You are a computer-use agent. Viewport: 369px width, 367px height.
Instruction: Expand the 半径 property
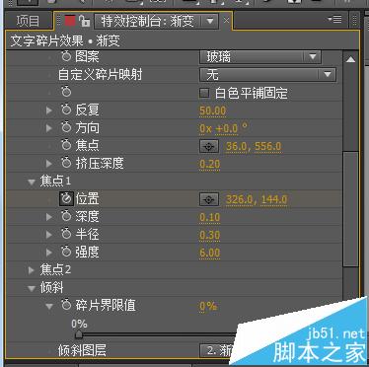[x=49, y=235]
